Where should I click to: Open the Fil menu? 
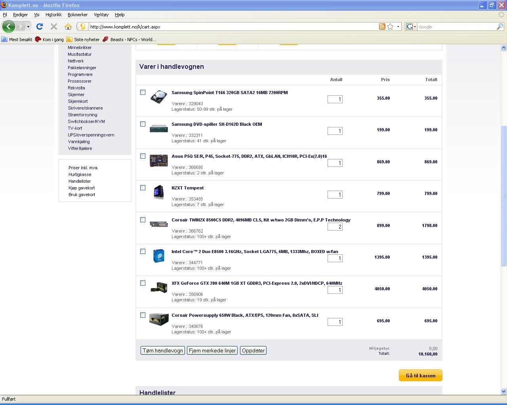(5, 15)
